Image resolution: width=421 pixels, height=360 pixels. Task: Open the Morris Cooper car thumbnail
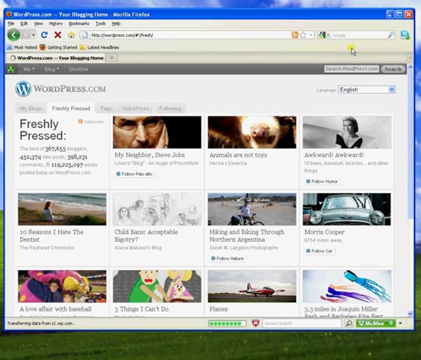click(x=347, y=209)
